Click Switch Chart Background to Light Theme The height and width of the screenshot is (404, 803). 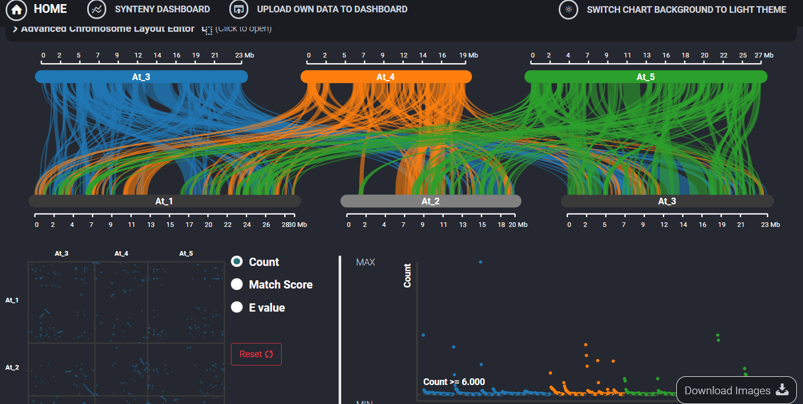pos(687,9)
